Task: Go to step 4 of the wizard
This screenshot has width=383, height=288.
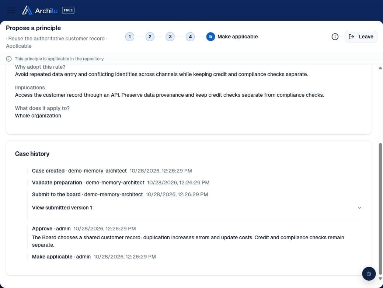Action: coord(190,37)
